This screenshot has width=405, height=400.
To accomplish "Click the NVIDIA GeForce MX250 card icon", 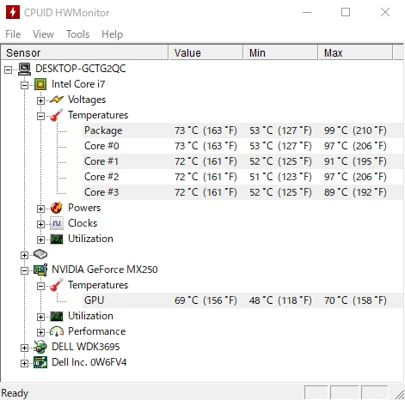I will point(40,270).
